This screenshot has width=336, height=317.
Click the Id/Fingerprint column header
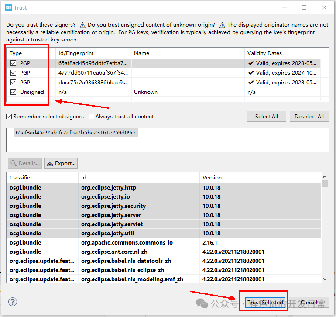coord(93,53)
